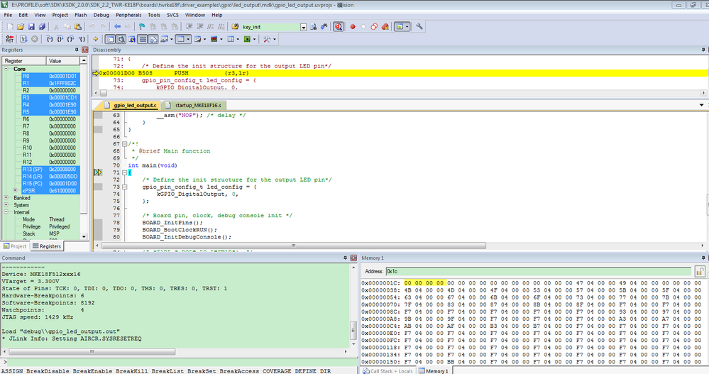
Task: Toggle pin on Disassembly panel
Action: (703, 50)
